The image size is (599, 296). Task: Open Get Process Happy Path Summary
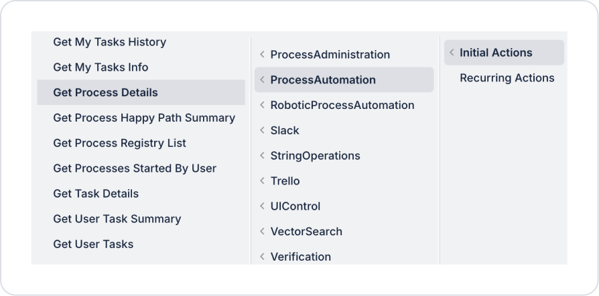click(144, 118)
